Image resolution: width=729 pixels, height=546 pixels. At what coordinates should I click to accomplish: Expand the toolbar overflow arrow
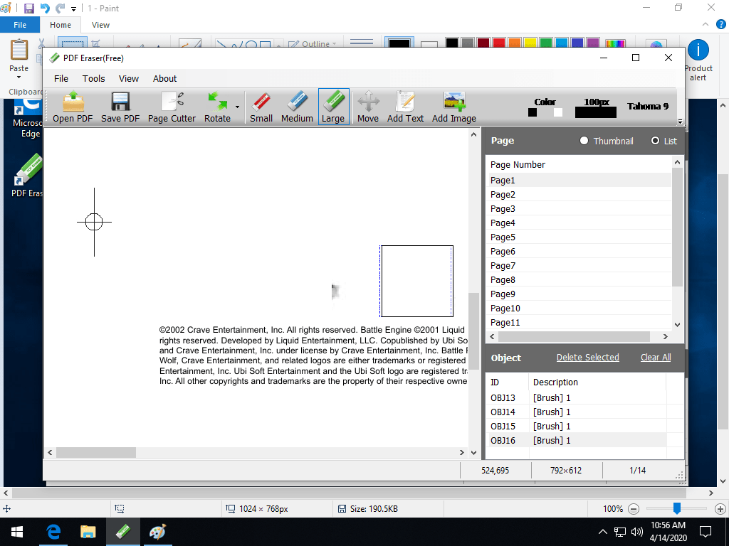(680, 122)
